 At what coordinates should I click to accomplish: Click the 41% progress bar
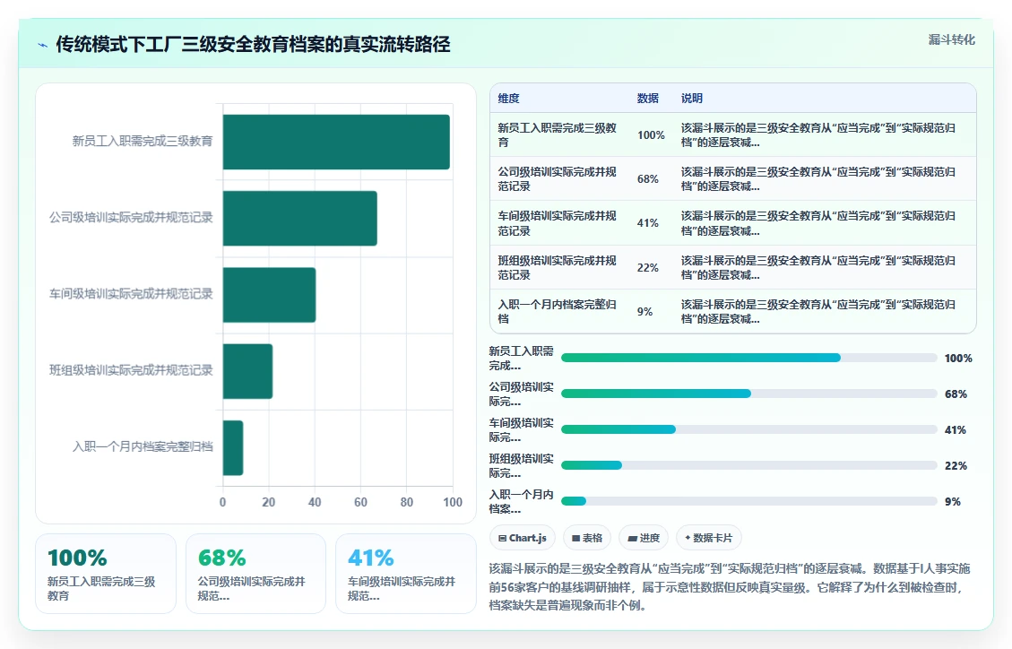(x=748, y=429)
